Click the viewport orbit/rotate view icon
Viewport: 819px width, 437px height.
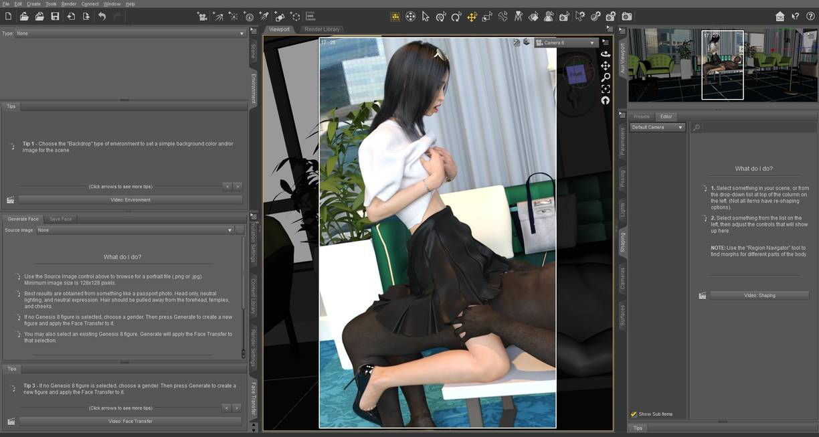pos(605,54)
